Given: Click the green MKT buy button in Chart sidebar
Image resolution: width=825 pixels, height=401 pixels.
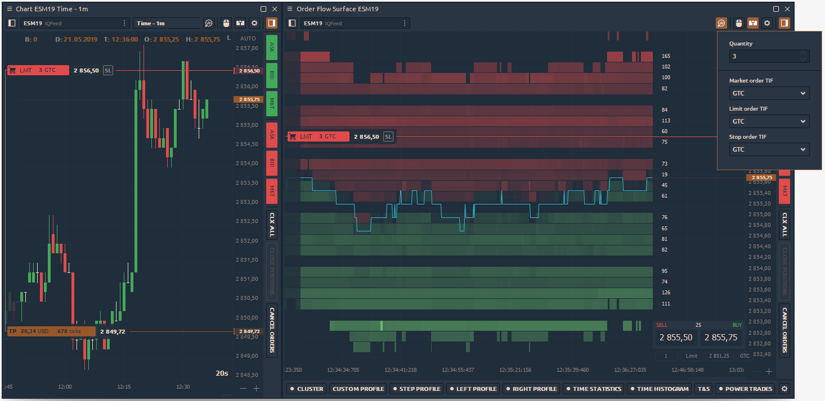Looking at the screenshot, I should pyautogui.click(x=272, y=103).
